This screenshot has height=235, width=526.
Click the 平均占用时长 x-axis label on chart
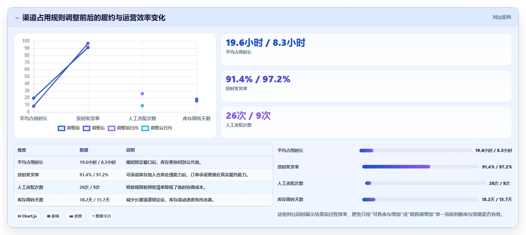pos(34,118)
